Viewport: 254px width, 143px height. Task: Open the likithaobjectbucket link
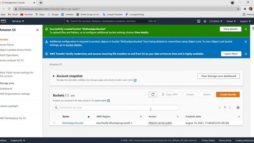(x=73, y=123)
